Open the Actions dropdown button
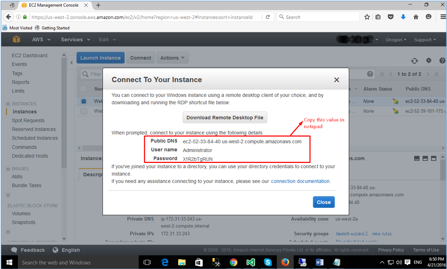The image size is (447, 269). [172, 58]
